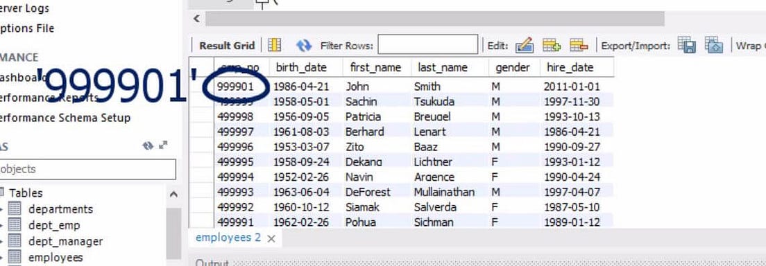This screenshot has height=266, width=766.
Task: Click the dept_emp table icon
Action: pos(15,225)
